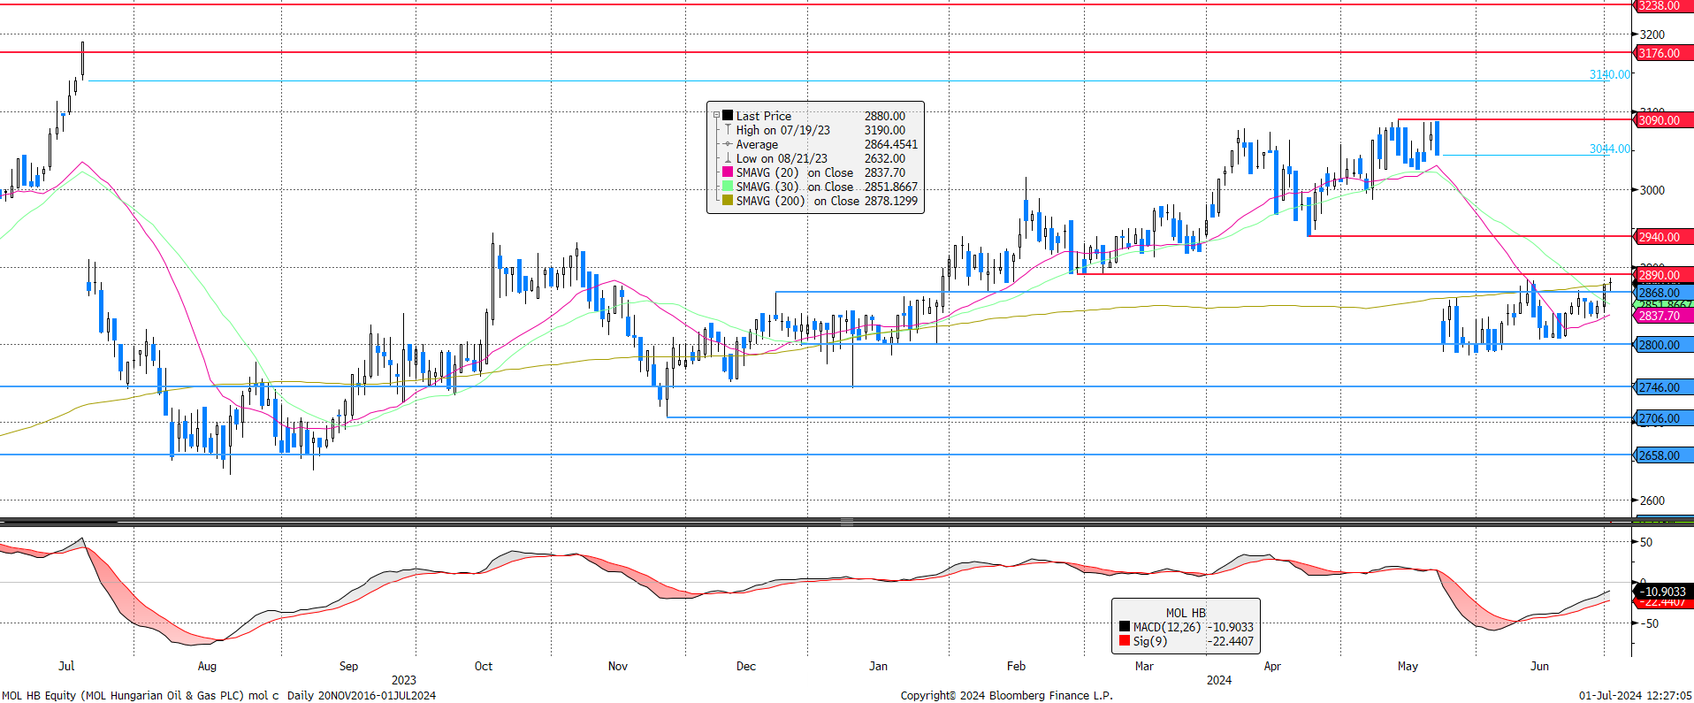
Task: Click the 3000 price axis tick
Action: pos(1652,190)
